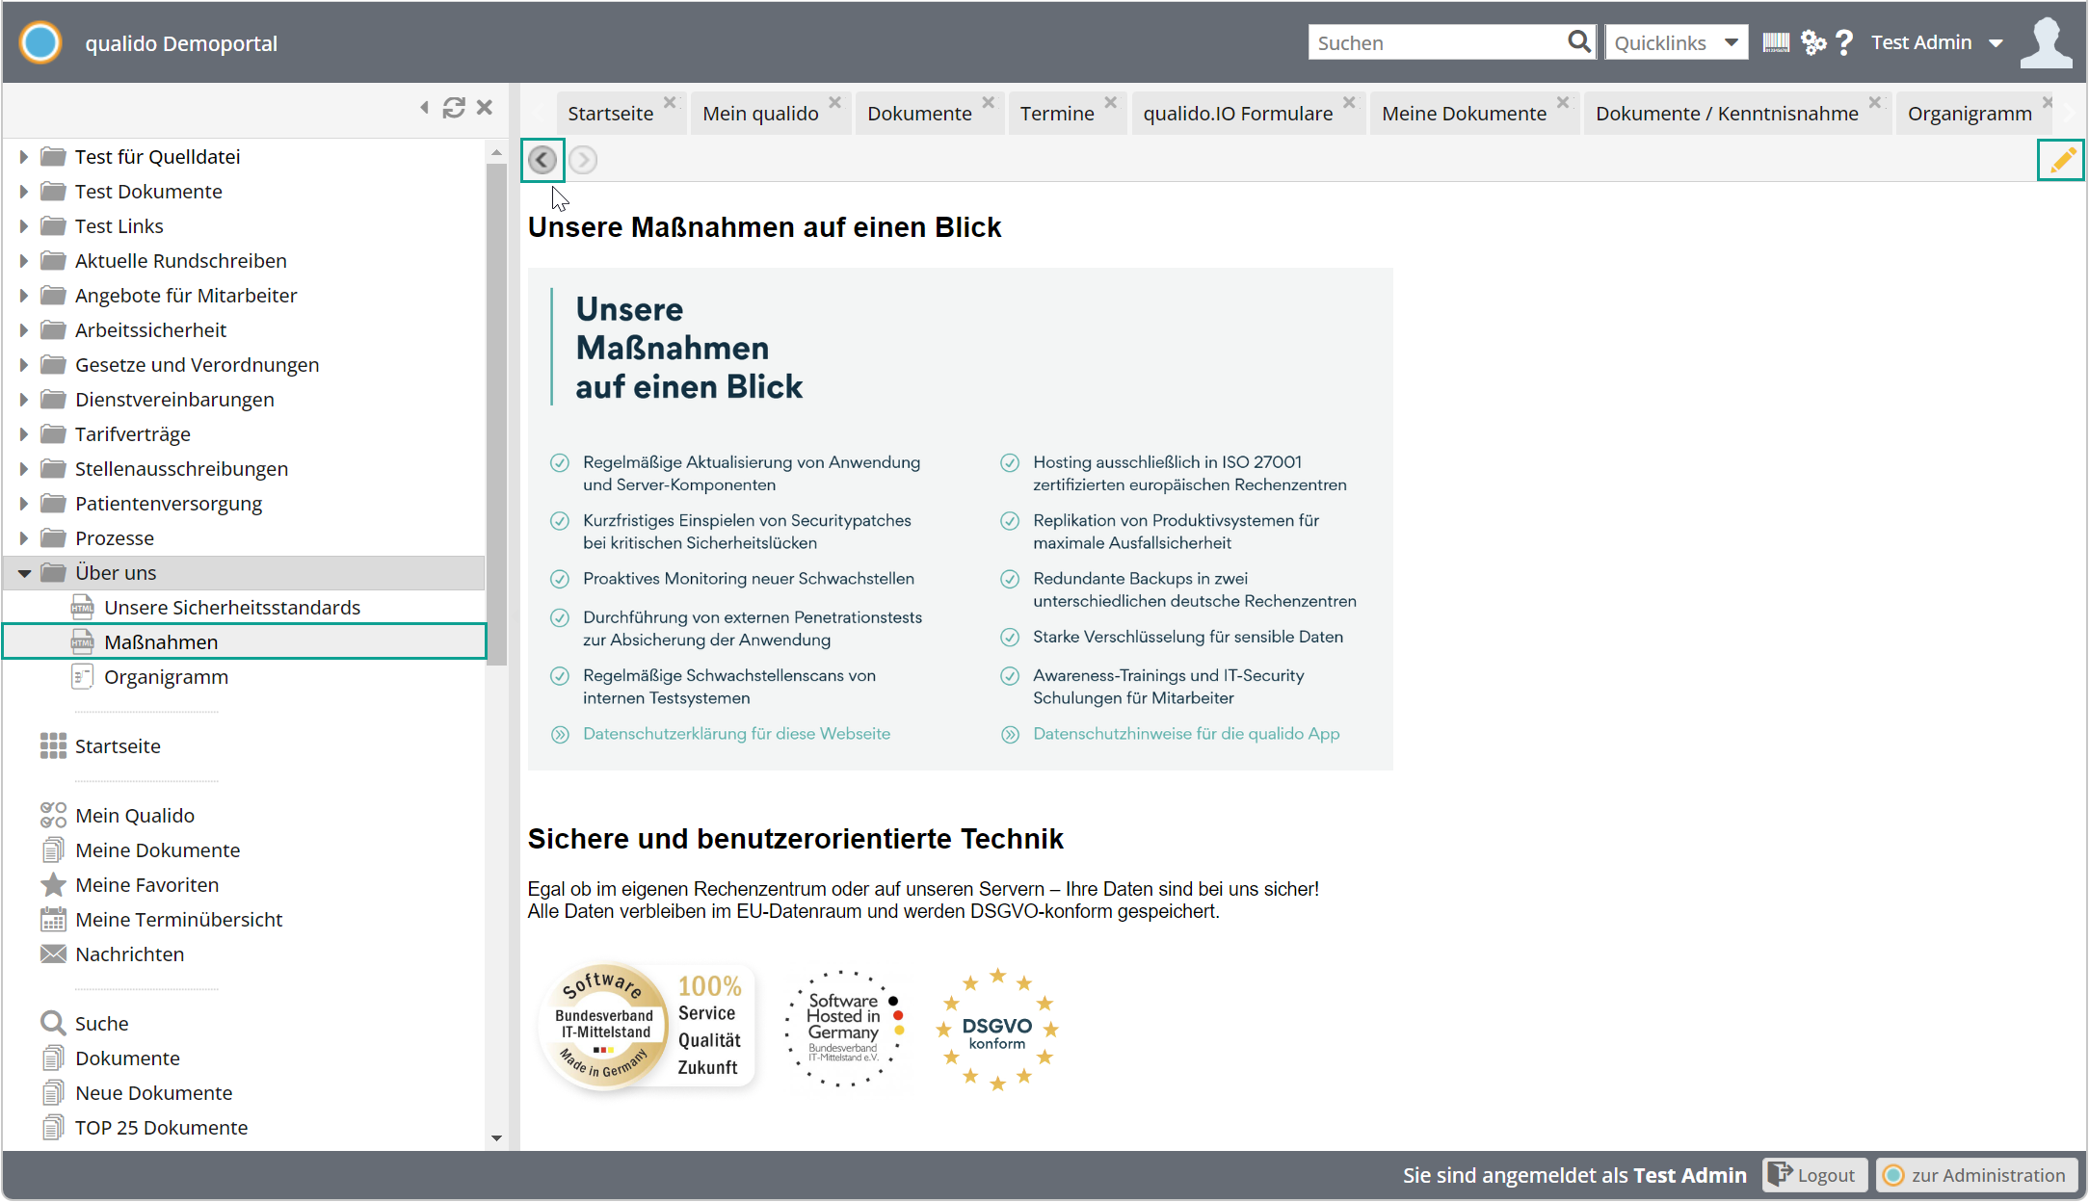The height and width of the screenshot is (1202, 2089).
Task: Refresh the navigation tree
Action: [454, 108]
